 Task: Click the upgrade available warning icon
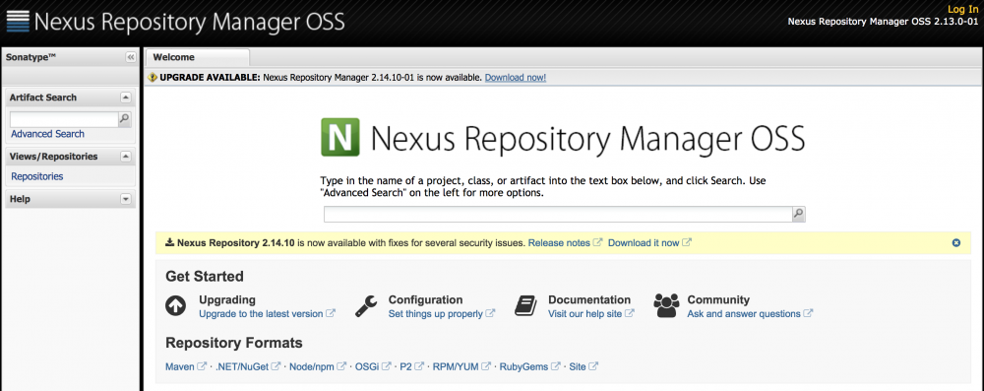153,78
